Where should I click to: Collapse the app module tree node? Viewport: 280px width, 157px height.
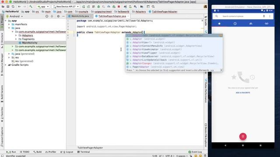click(x=6, y=21)
